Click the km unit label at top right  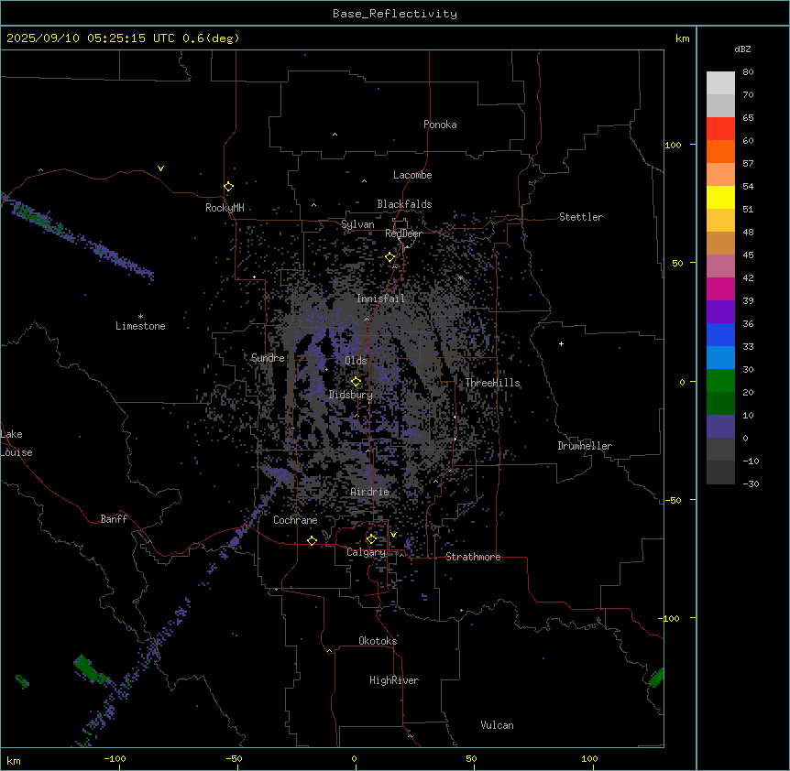[x=682, y=38]
